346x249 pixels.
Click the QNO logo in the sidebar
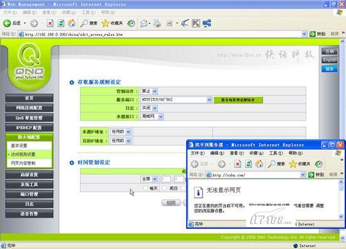[30, 62]
